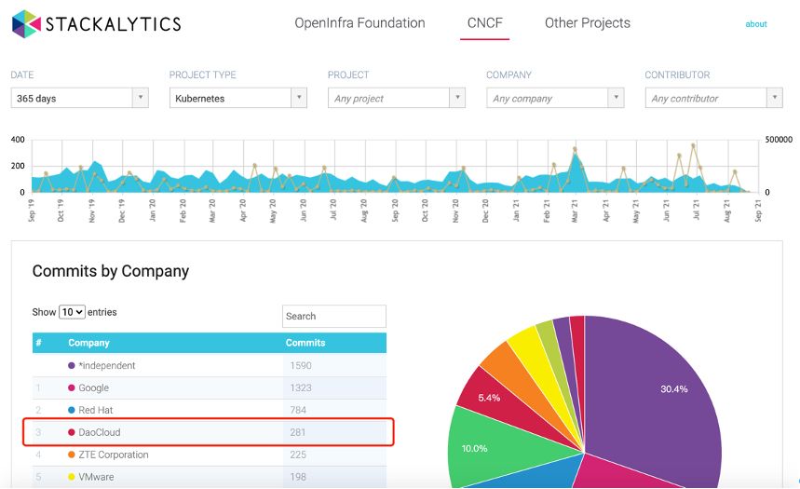Click the blue dot beside Red Hat
Screen dimensions: 800x489
click(72, 411)
